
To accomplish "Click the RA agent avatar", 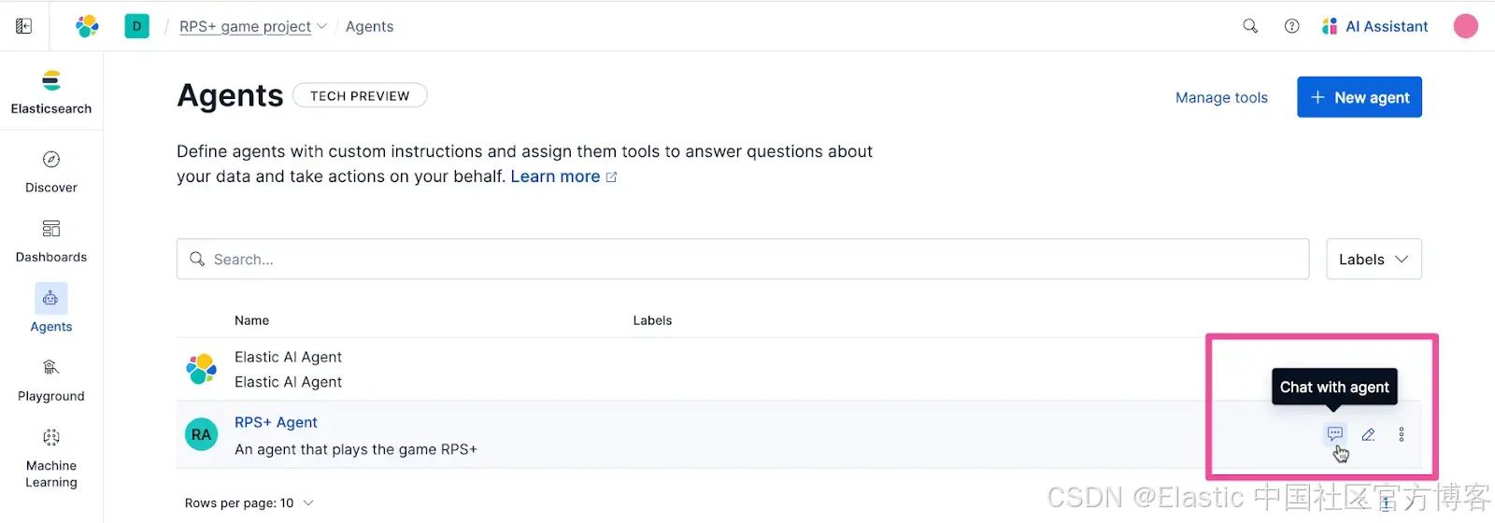I will pyautogui.click(x=201, y=434).
